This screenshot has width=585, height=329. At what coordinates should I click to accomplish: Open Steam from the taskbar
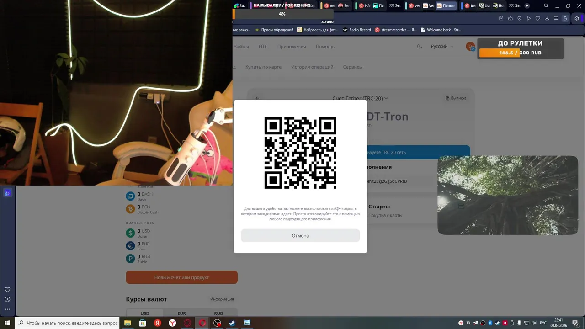click(x=232, y=323)
